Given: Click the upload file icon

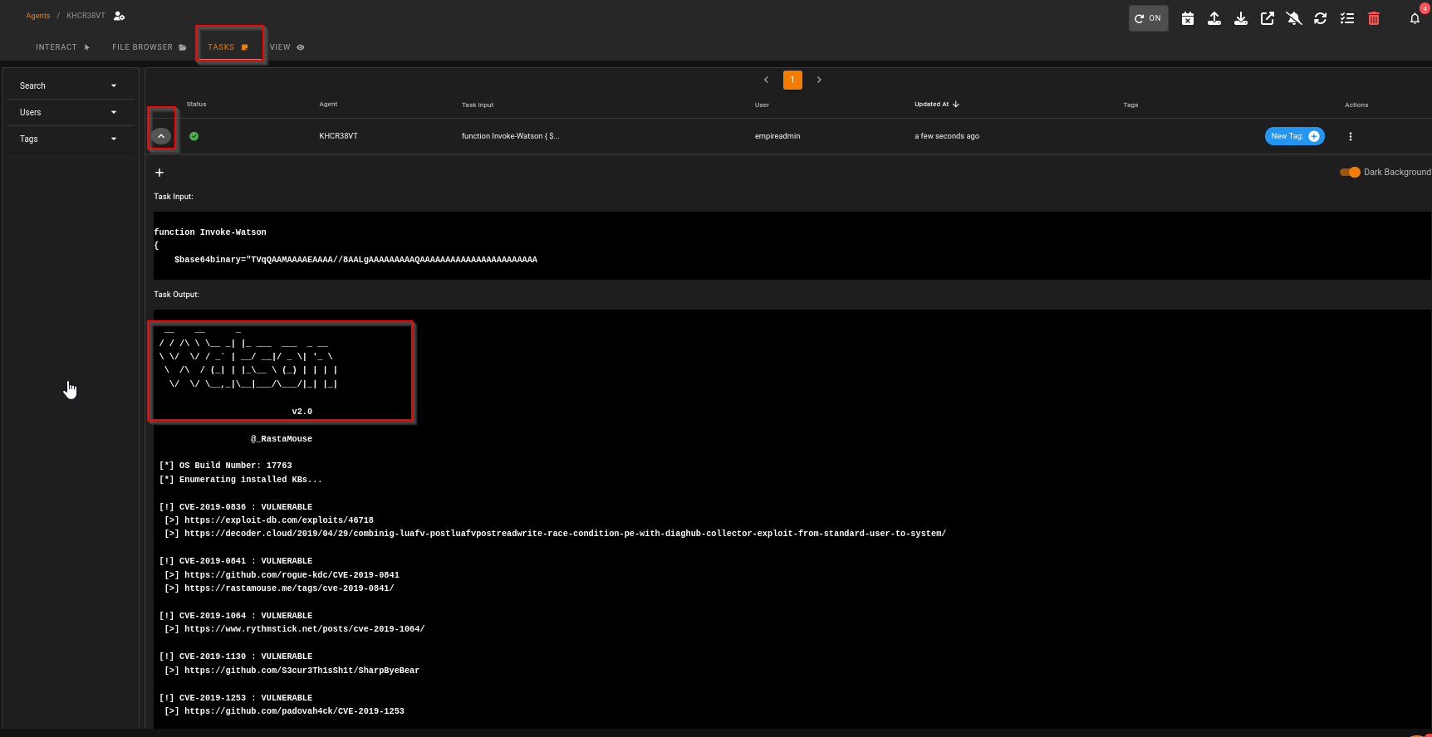Looking at the screenshot, I should click(1214, 18).
